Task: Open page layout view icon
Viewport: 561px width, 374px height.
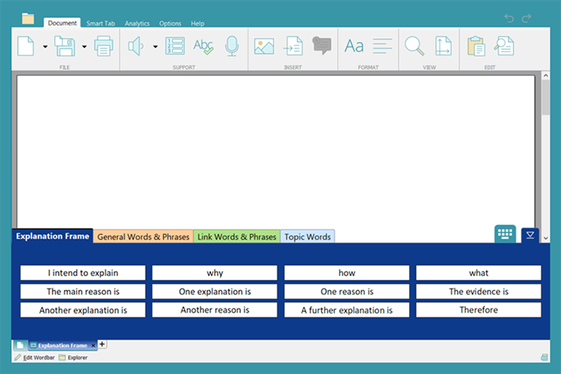Action: point(443,46)
